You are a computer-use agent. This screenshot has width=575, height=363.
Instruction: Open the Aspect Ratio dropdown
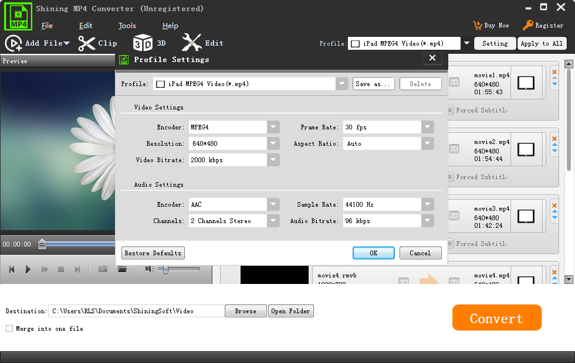[x=428, y=143]
